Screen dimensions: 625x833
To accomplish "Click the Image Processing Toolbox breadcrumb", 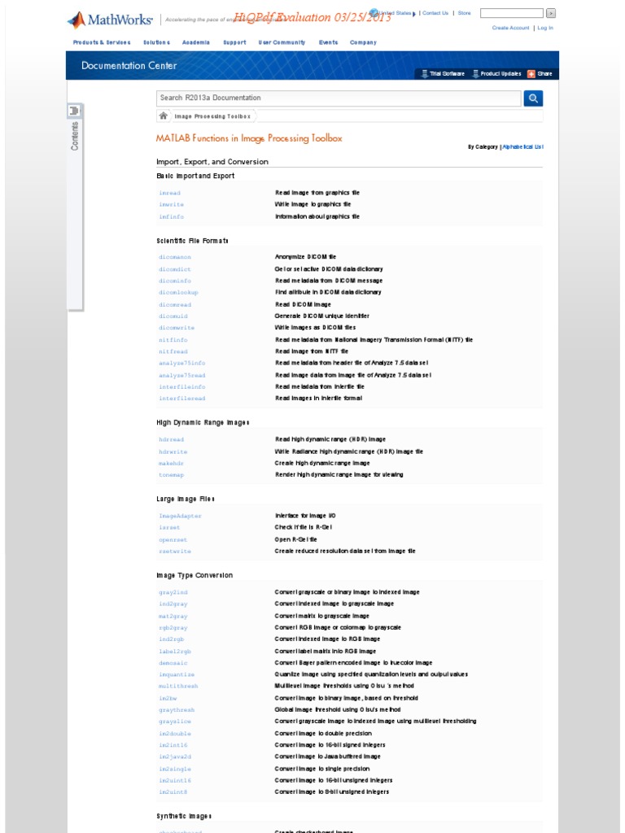I will (x=200, y=116).
